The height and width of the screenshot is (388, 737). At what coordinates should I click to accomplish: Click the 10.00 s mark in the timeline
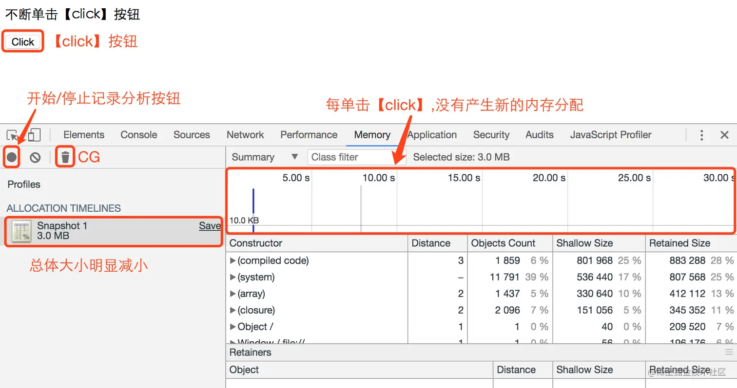pos(379,178)
